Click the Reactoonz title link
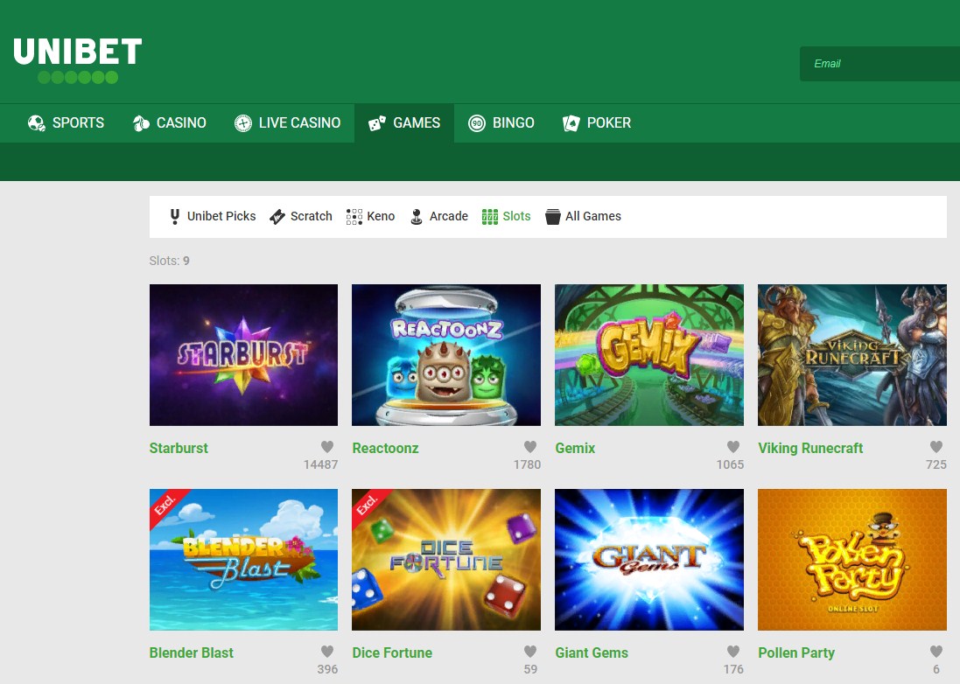960x684 pixels. pos(385,448)
